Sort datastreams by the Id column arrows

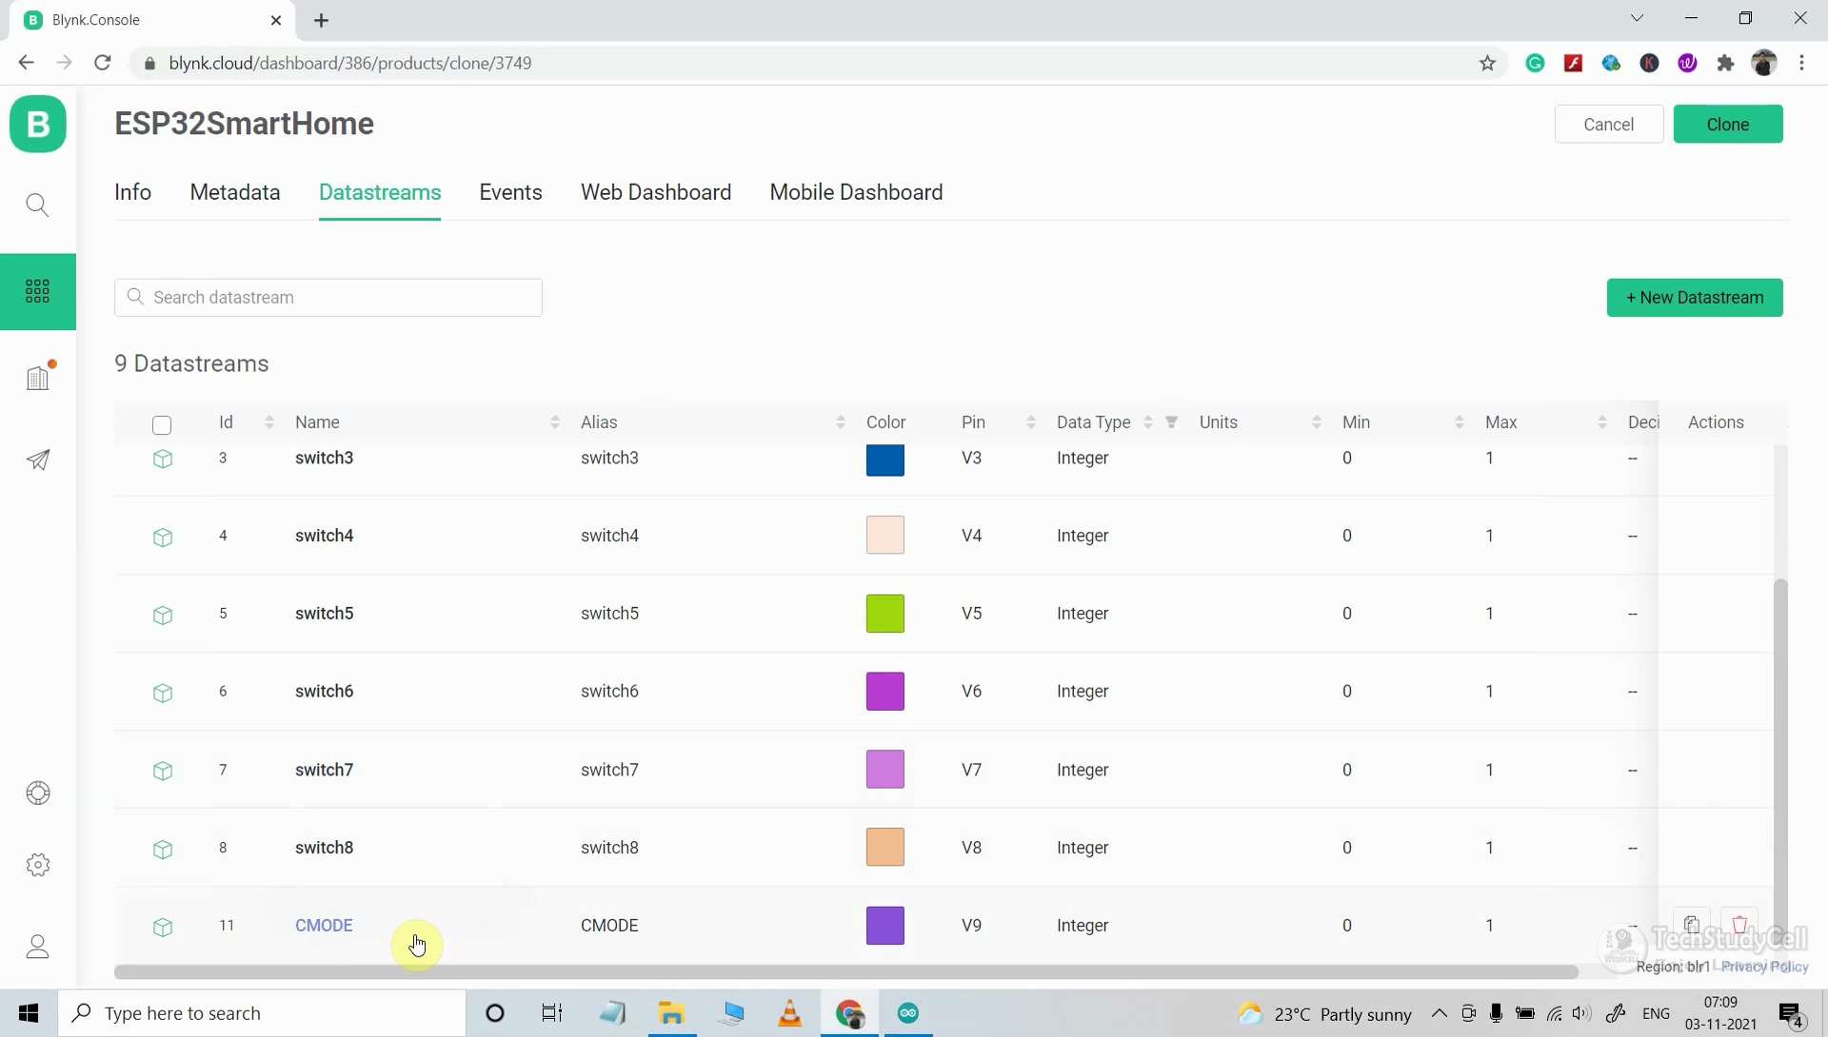269,422
